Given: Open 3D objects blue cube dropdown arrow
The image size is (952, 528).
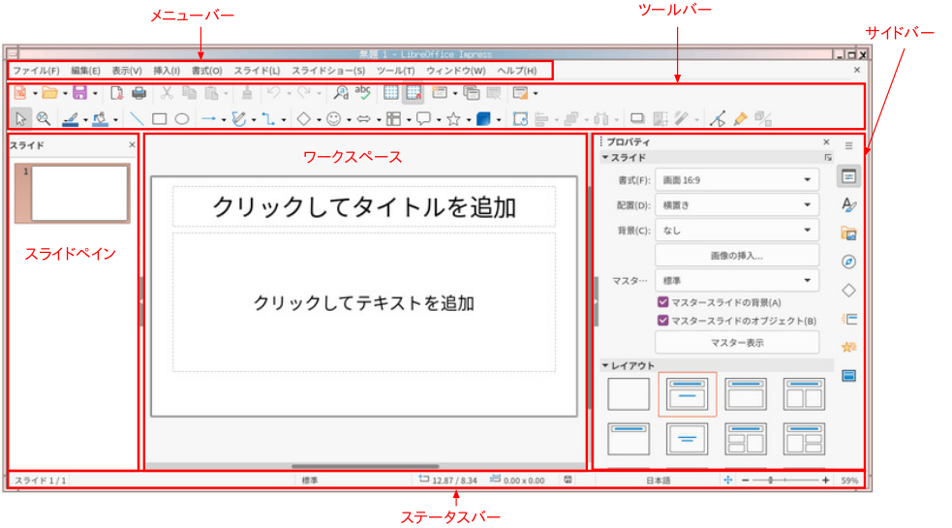Looking at the screenshot, I should (x=499, y=120).
